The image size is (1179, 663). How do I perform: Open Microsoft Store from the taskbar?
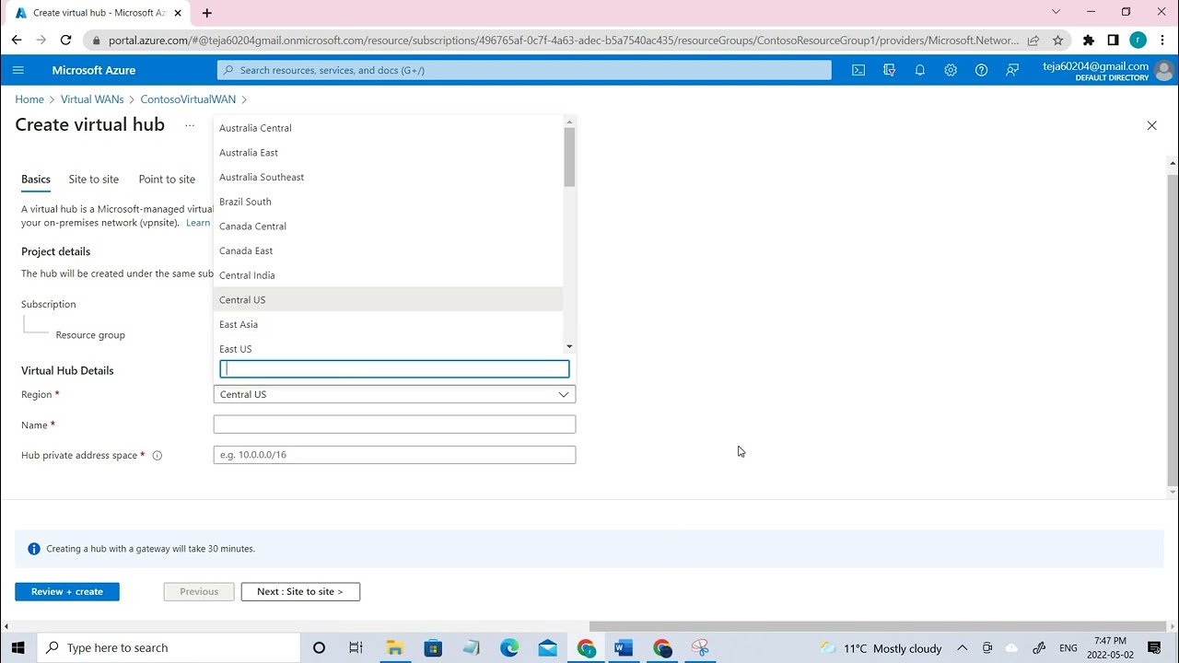[x=433, y=647]
